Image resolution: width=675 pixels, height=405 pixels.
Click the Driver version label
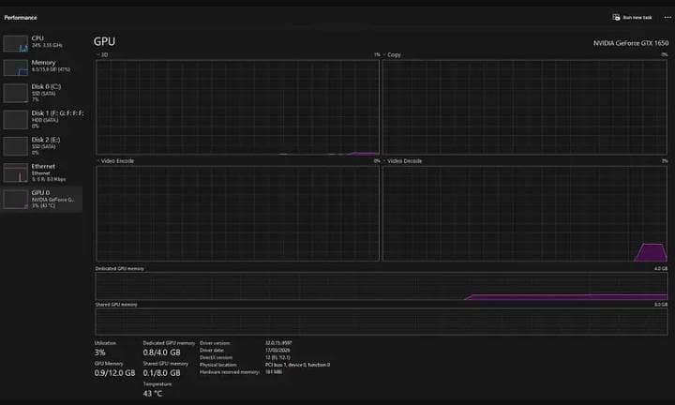pyautogui.click(x=216, y=343)
